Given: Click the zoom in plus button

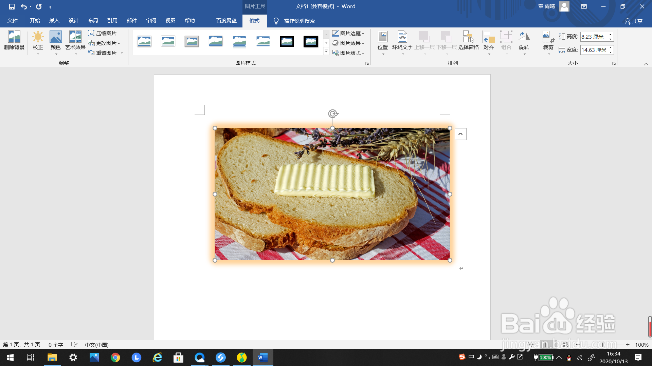Looking at the screenshot, I should (628, 345).
